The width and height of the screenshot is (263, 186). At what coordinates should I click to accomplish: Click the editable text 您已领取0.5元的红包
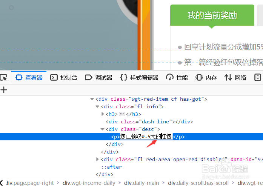[146, 137]
